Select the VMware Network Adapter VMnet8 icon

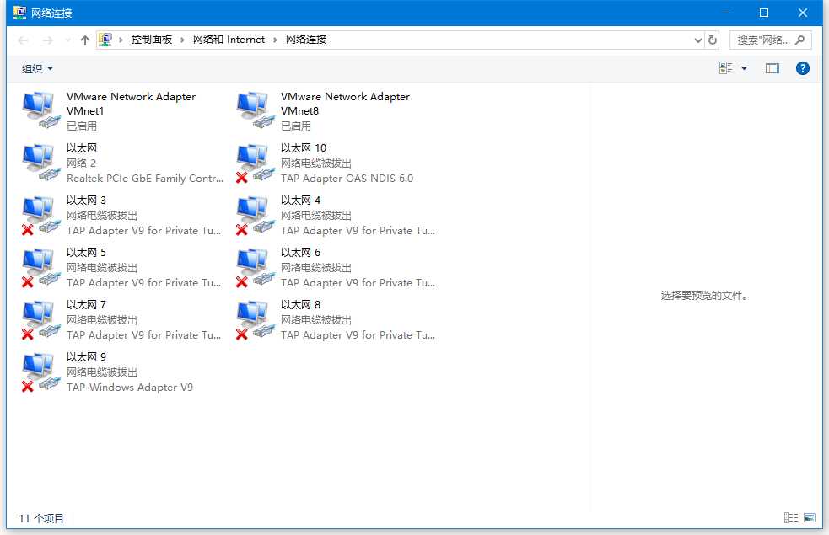tap(255, 110)
